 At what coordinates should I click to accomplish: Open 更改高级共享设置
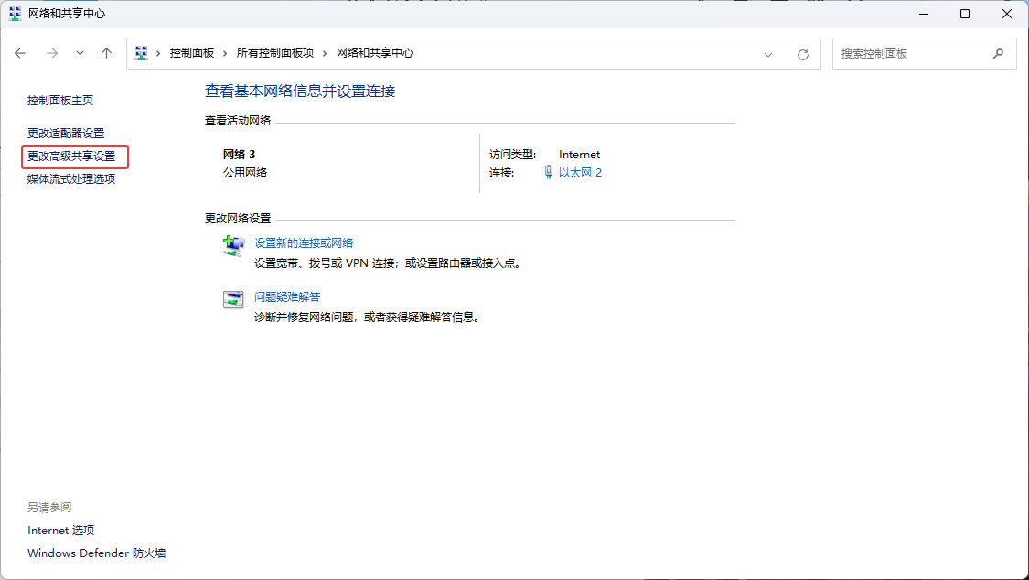tap(73, 156)
